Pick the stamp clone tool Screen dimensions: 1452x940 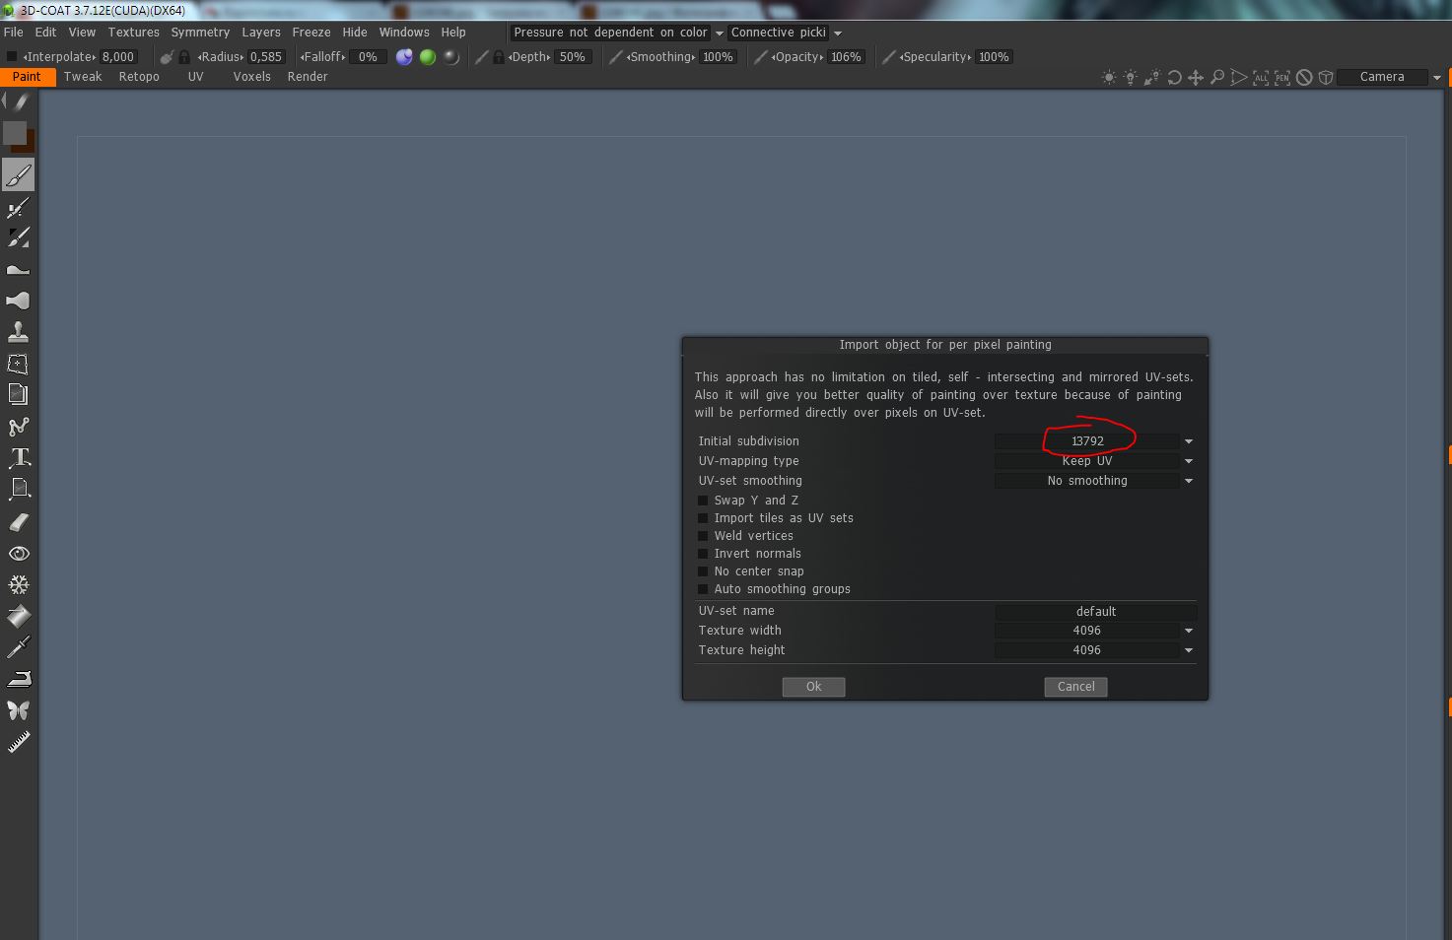[x=19, y=332]
